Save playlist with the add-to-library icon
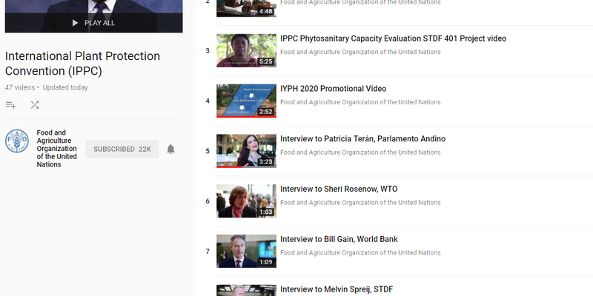Viewport: 593px width, 296px height. pos(11,105)
